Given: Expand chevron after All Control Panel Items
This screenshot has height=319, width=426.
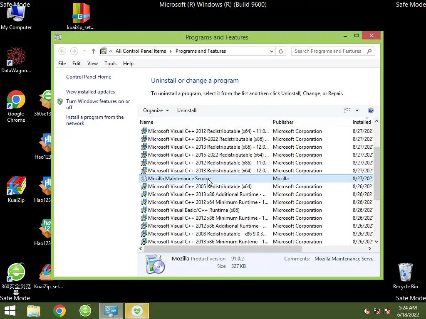Looking at the screenshot, I should 171,51.
